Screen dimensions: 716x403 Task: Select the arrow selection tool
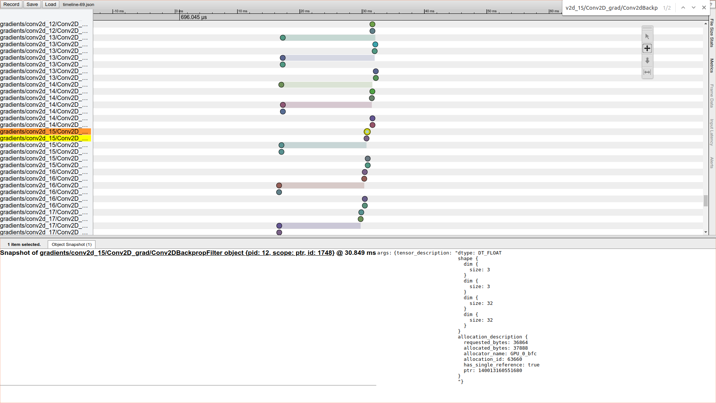[x=647, y=37]
